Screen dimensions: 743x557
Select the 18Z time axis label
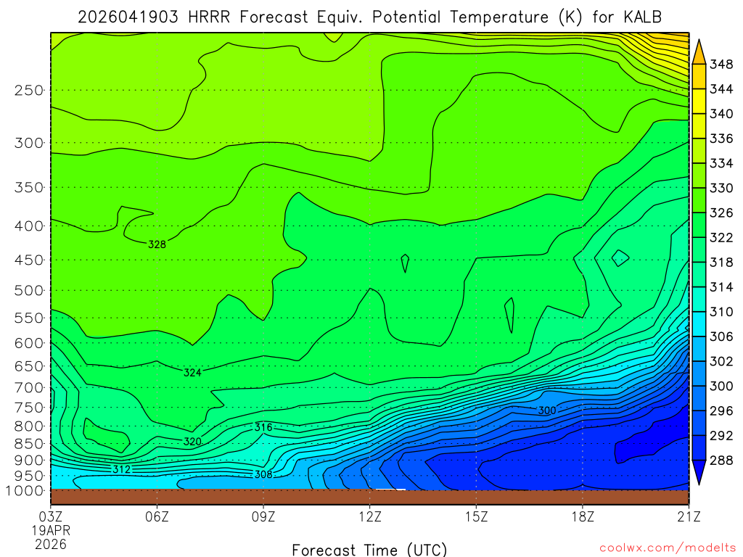tap(583, 516)
